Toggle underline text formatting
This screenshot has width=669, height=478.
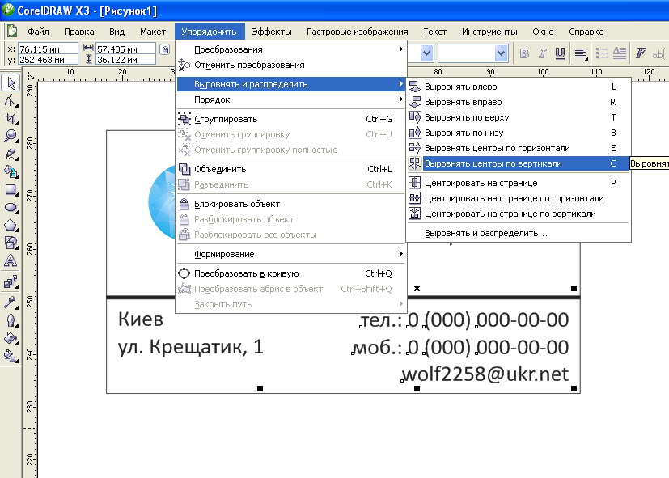559,53
